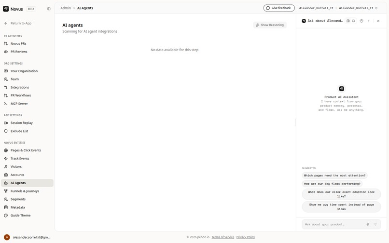
Task: Click the Your Organization icon
Action: (6, 71)
